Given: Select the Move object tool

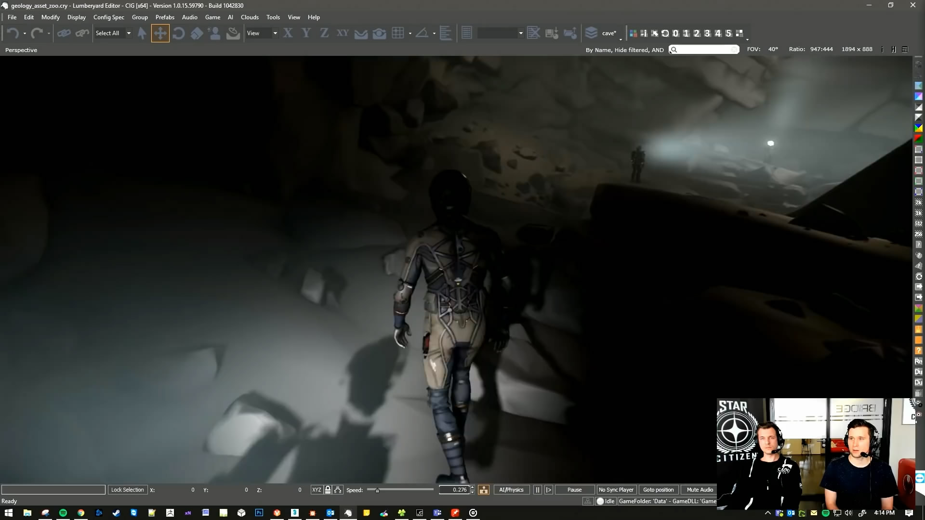Looking at the screenshot, I should click(160, 33).
